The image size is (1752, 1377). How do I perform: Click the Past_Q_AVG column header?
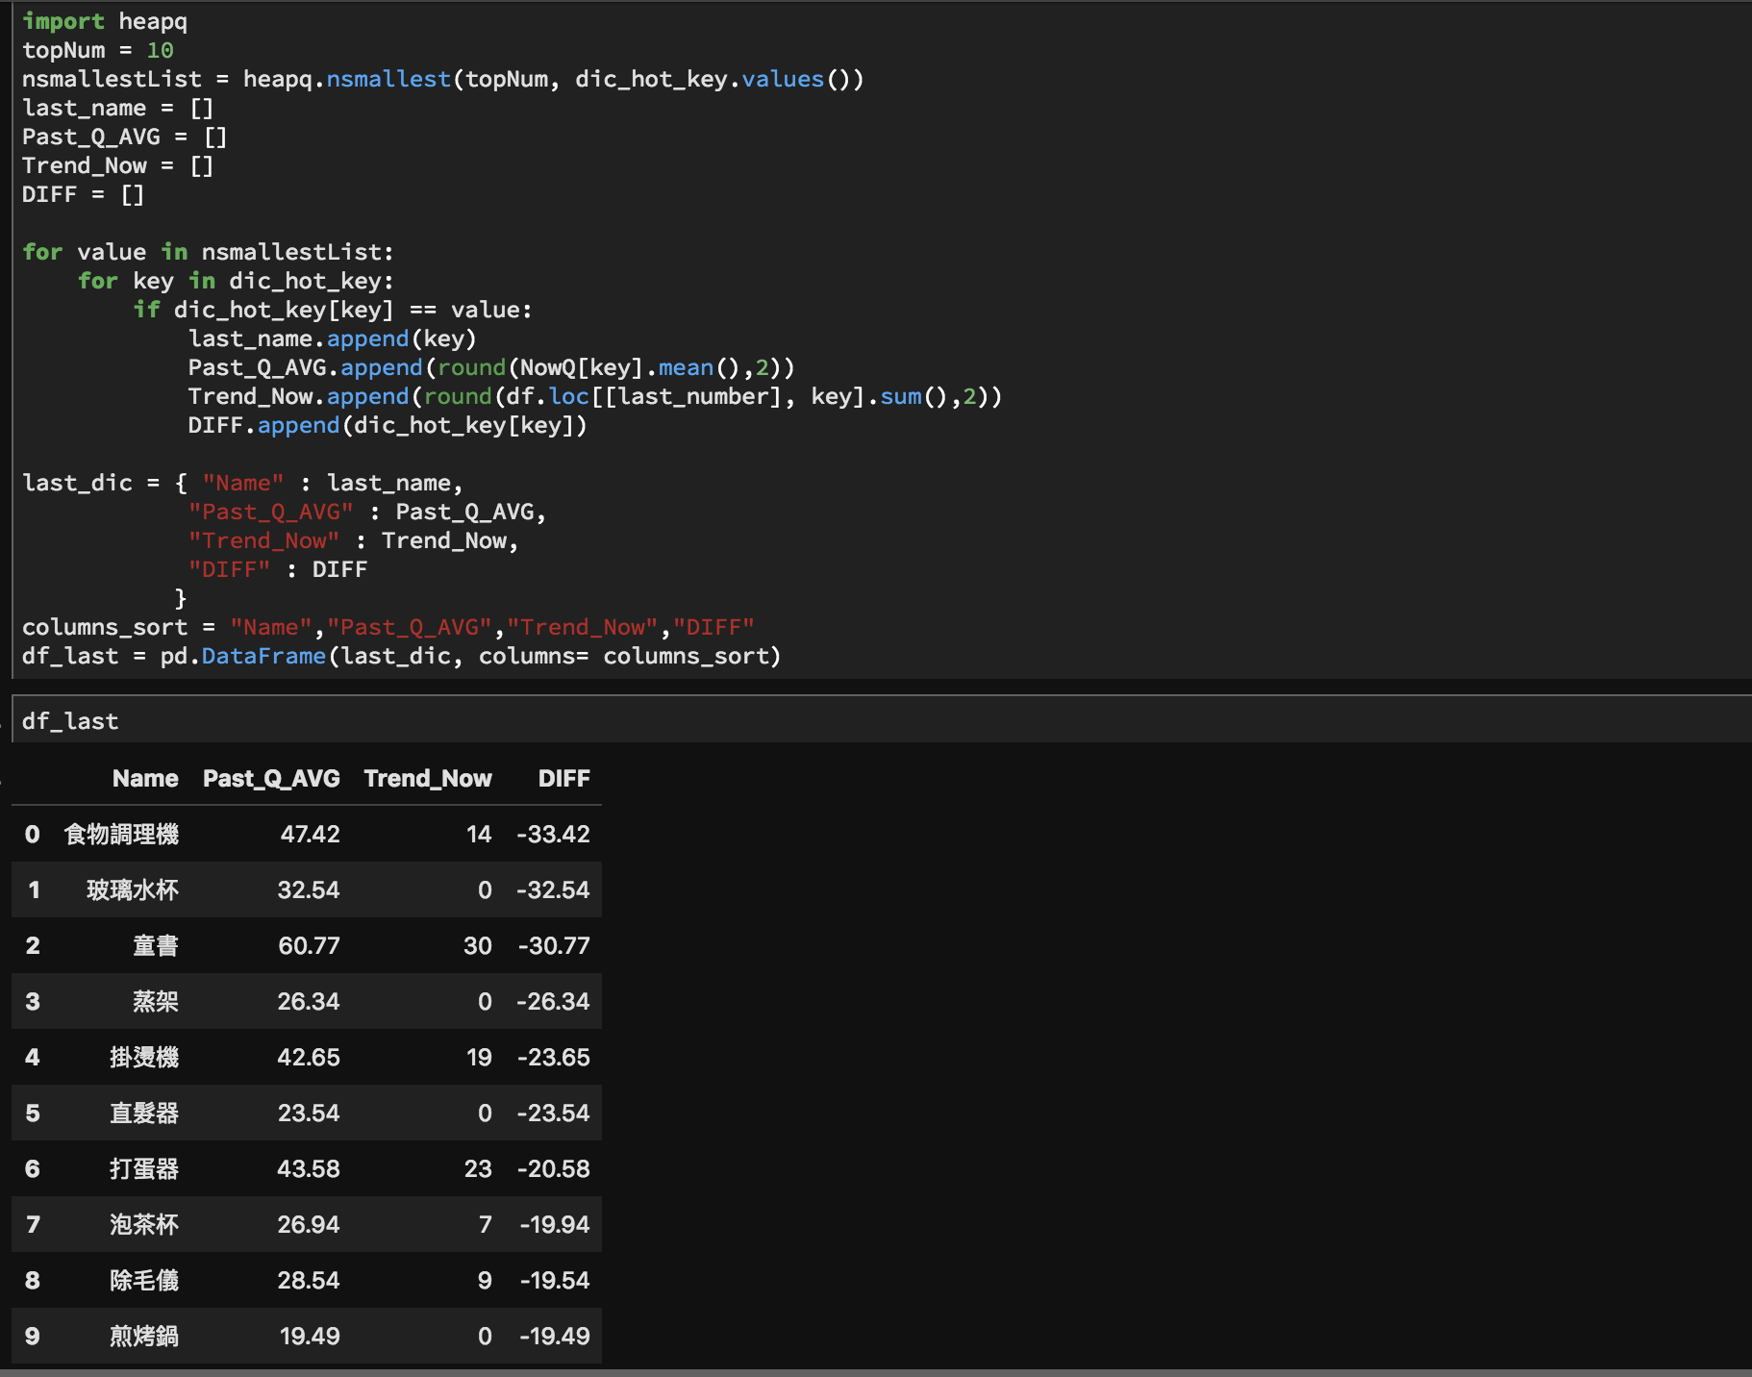(271, 778)
